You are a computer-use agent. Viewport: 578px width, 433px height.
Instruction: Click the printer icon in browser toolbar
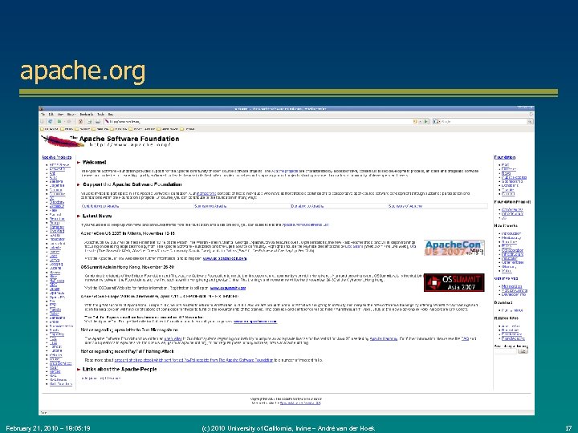point(98,122)
